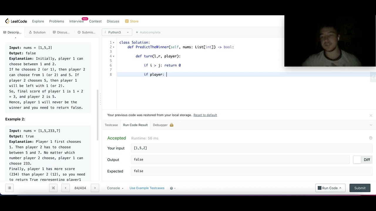Click the runtime help question icon

pyautogui.click(x=371, y=138)
